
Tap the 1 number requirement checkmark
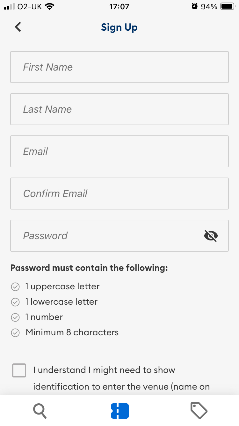(x=15, y=317)
